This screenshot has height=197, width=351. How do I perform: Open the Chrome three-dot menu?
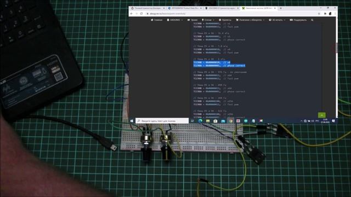335,14
